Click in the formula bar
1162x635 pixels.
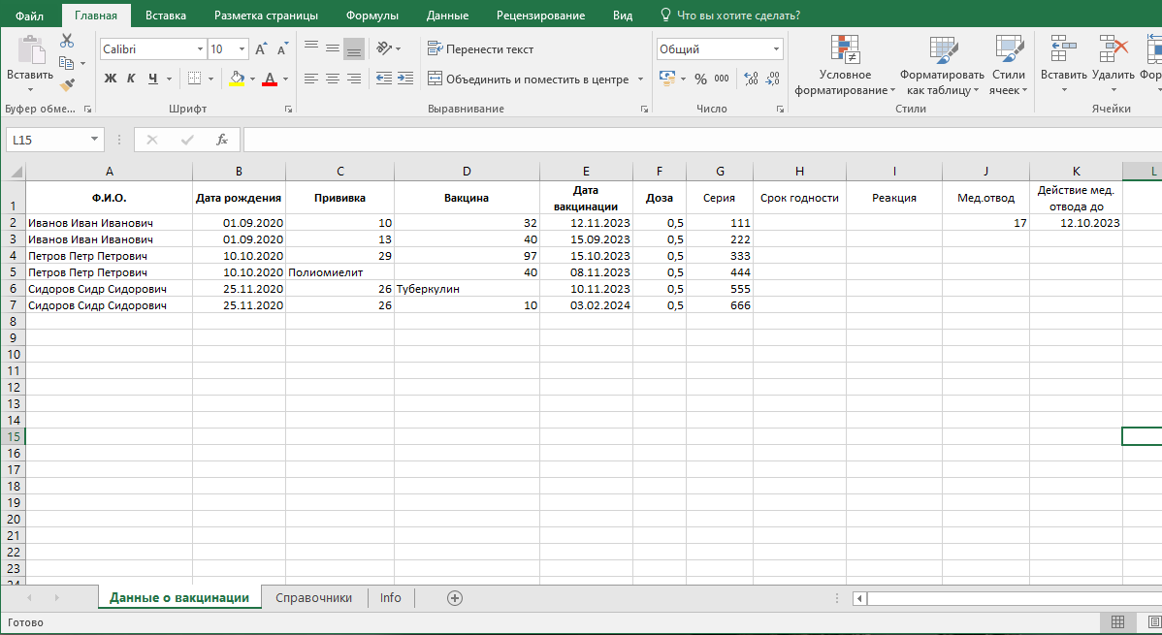[x=702, y=140]
